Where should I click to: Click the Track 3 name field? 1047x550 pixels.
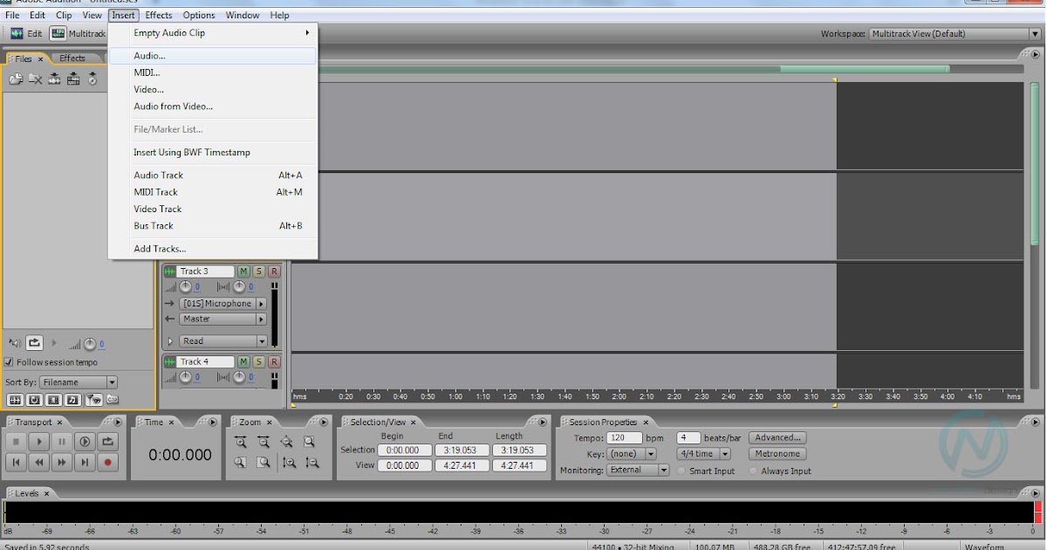(206, 272)
